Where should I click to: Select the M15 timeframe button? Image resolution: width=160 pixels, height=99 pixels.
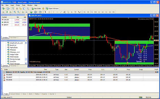point(92,12)
